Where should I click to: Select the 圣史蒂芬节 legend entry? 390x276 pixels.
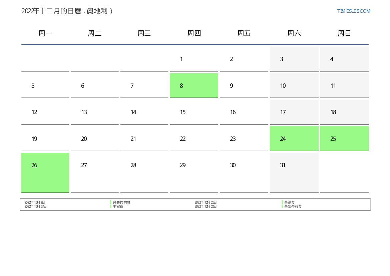[x=293, y=207]
